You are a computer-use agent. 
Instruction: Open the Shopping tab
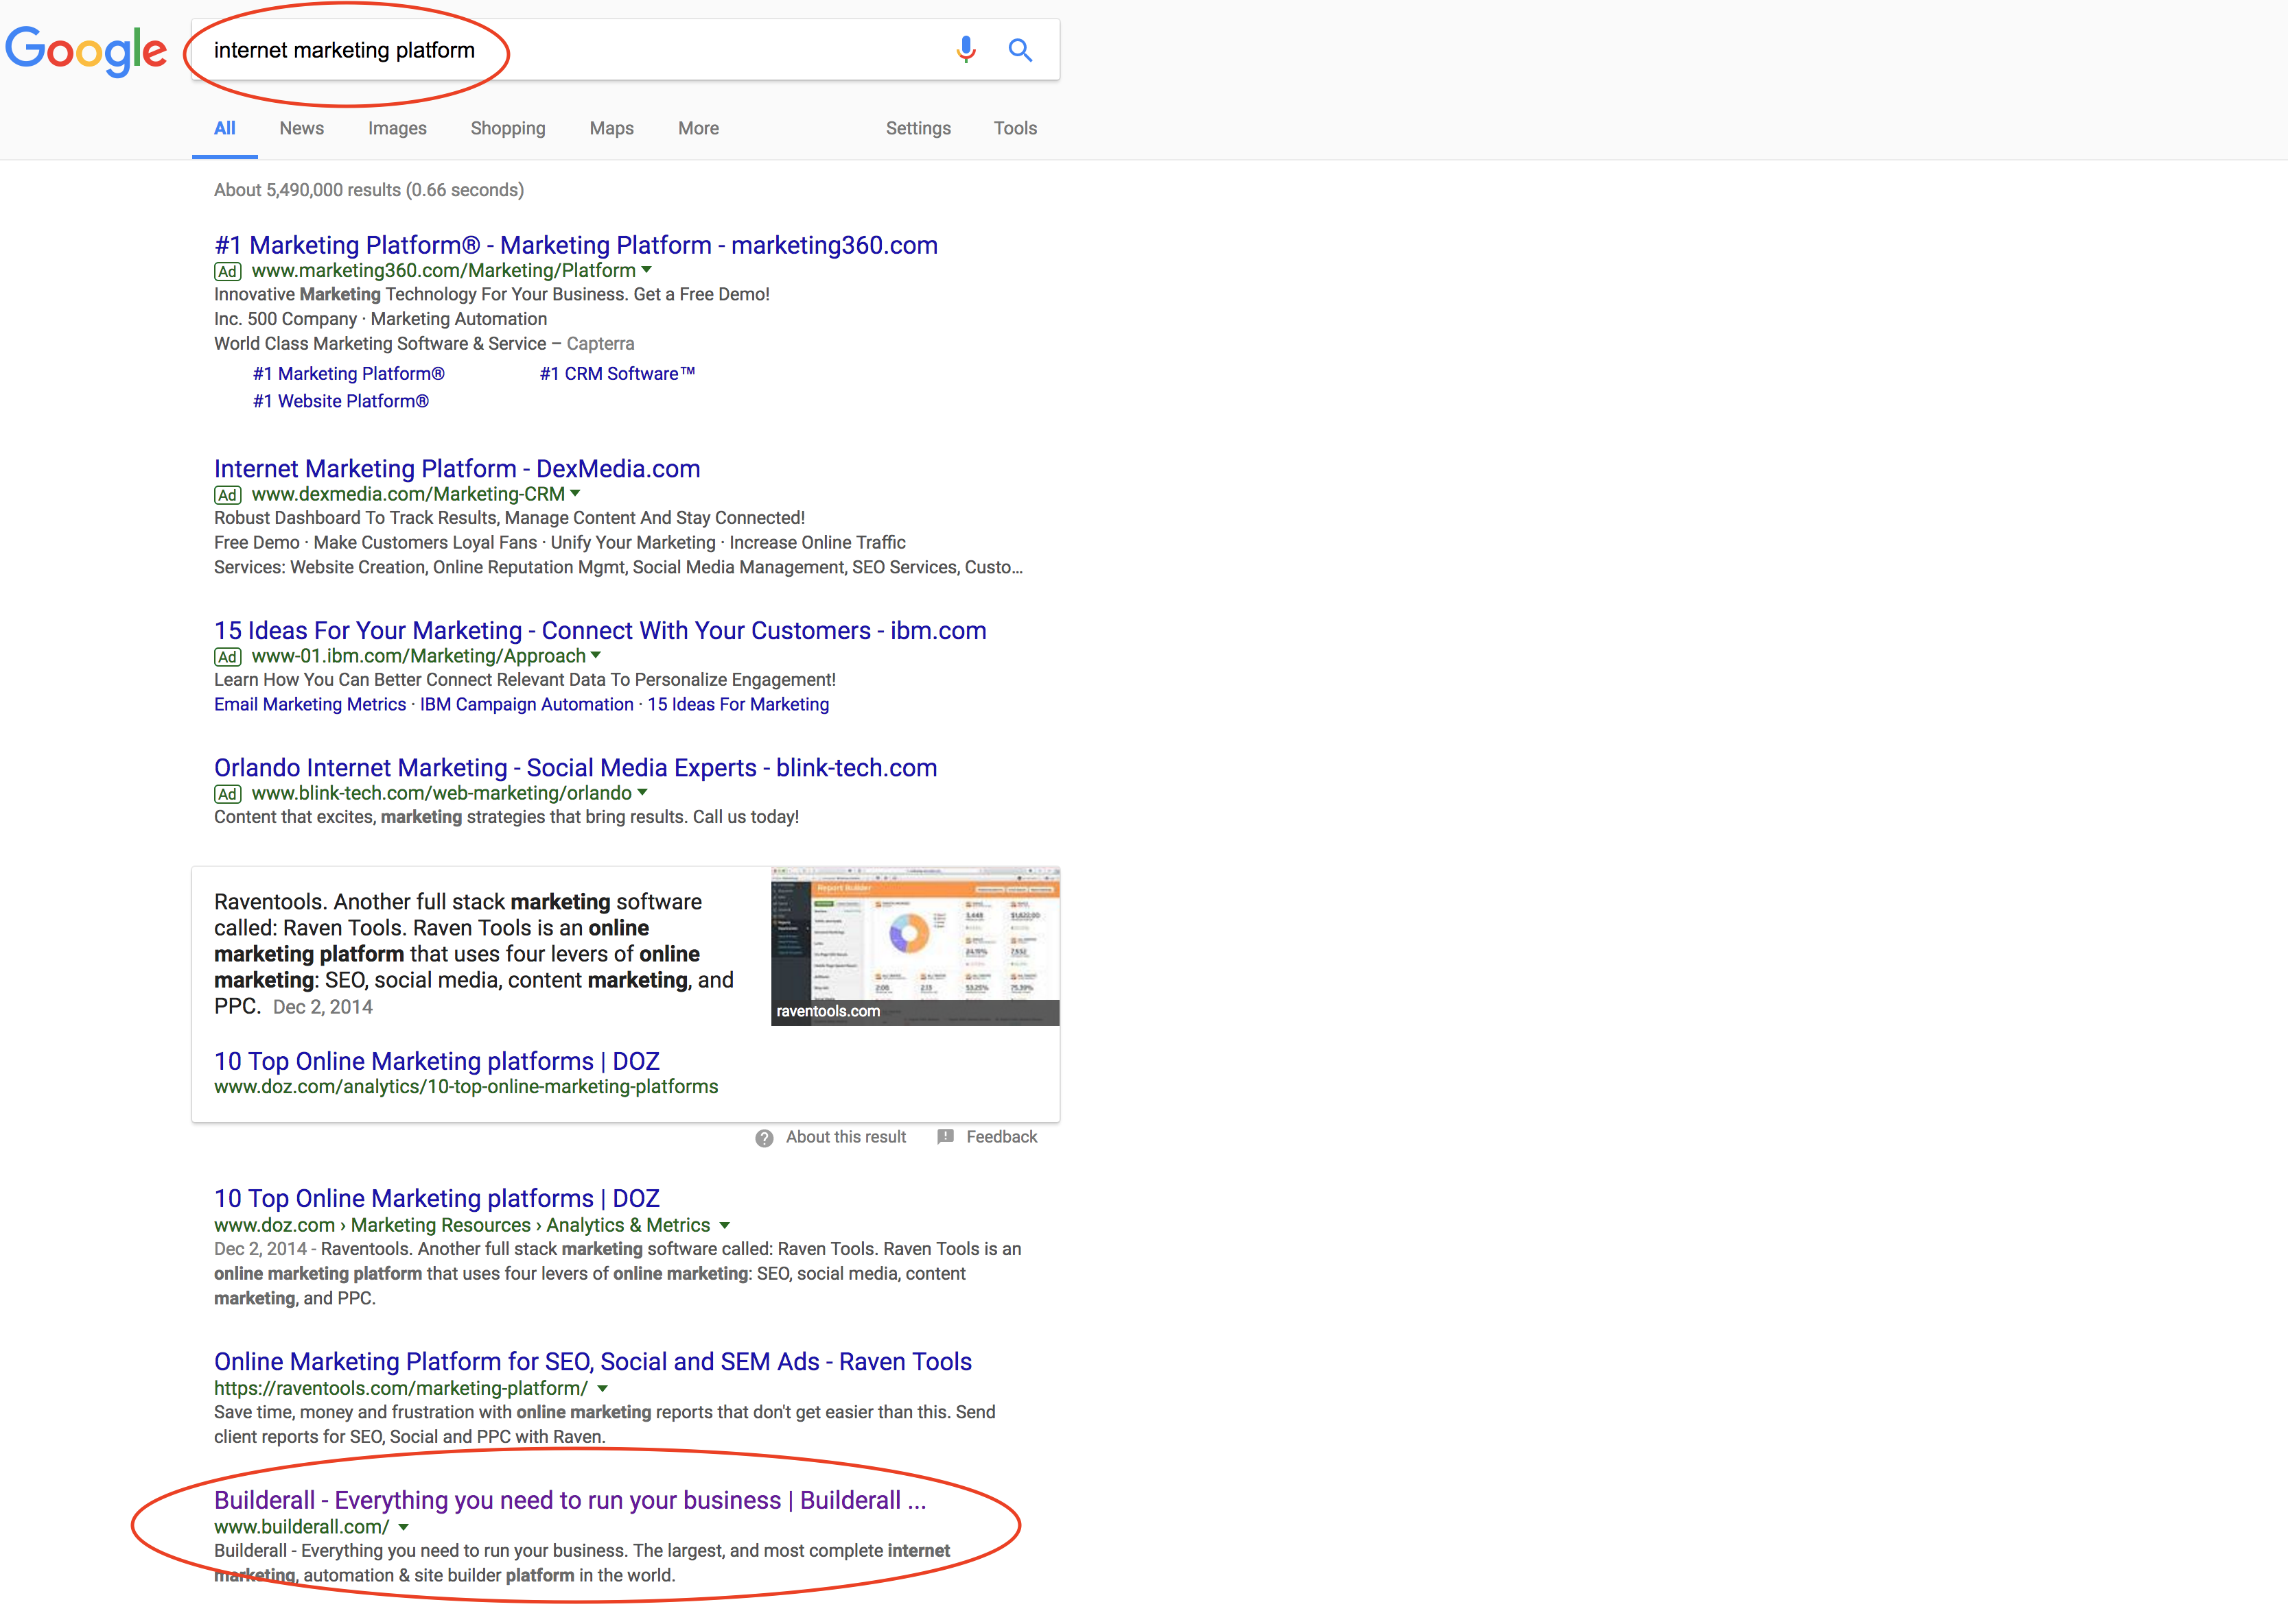tap(509, 128)
